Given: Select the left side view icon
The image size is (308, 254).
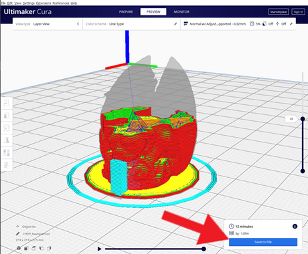Looking at the screenshot, I should [x=42, y=248].
